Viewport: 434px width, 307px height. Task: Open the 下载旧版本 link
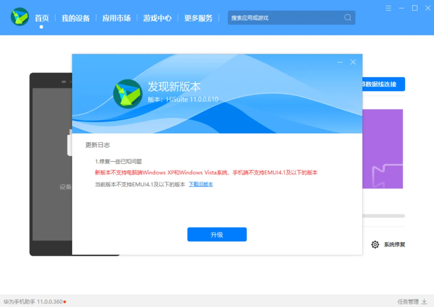(200, 184)
